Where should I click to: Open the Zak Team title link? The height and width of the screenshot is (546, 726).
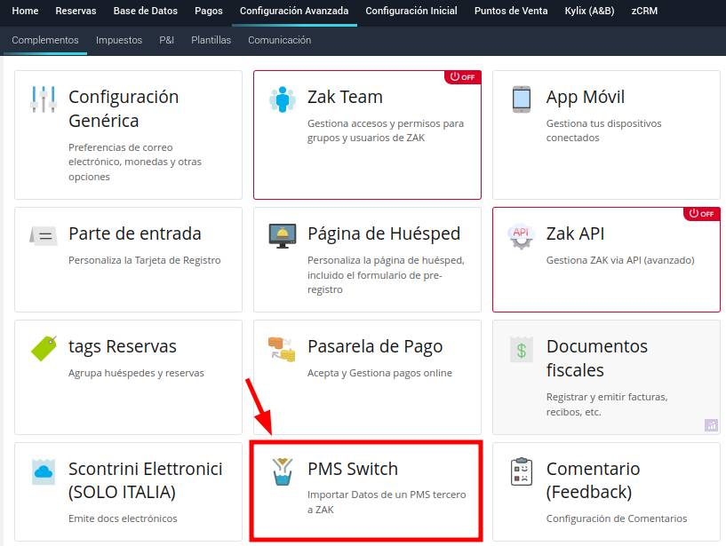(x=345, y=97)
